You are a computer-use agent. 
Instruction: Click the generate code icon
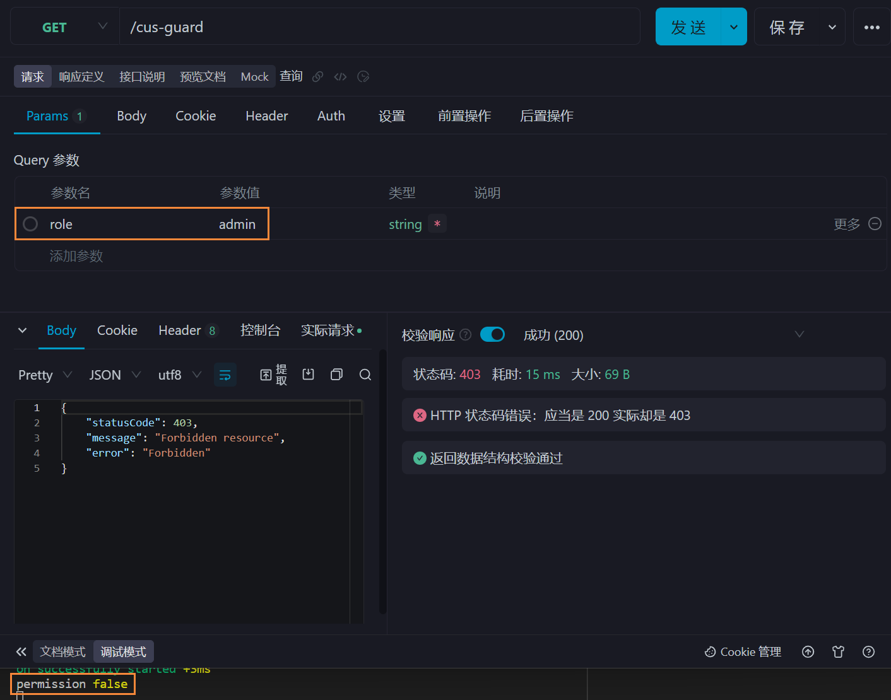(x=340, y=76)
